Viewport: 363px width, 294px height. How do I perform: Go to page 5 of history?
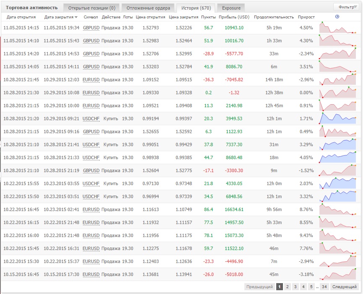coord(311,286)
